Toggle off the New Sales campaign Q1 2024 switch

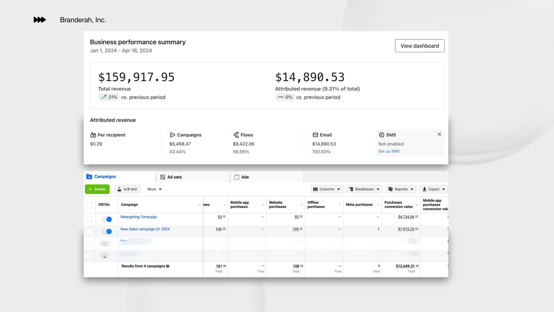107,231
